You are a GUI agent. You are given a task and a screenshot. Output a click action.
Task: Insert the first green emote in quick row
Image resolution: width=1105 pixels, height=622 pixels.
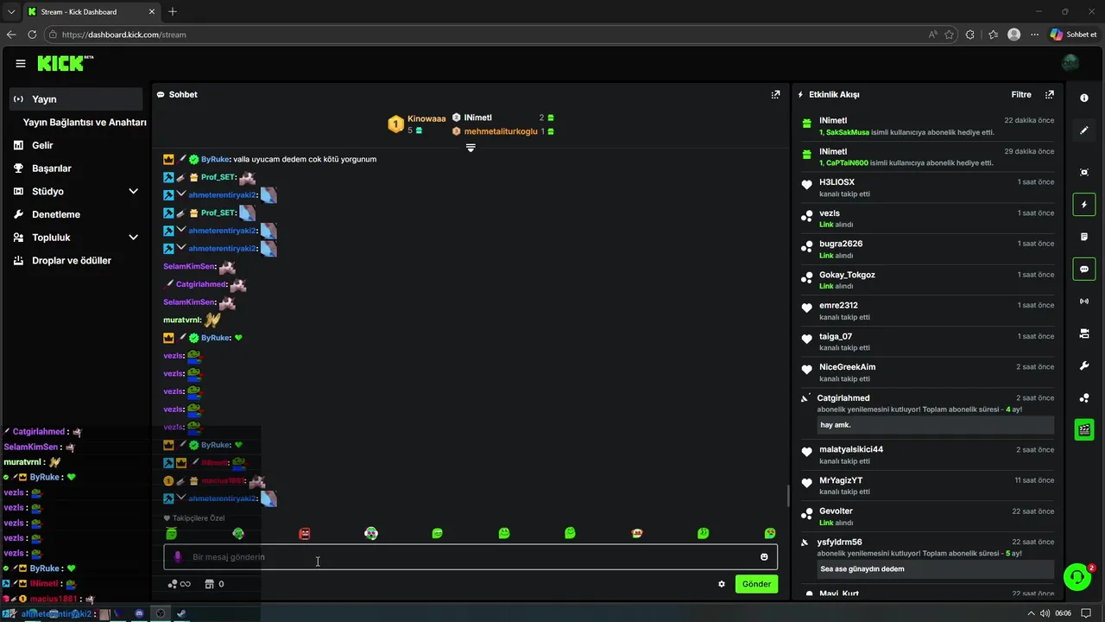[171, 534]
